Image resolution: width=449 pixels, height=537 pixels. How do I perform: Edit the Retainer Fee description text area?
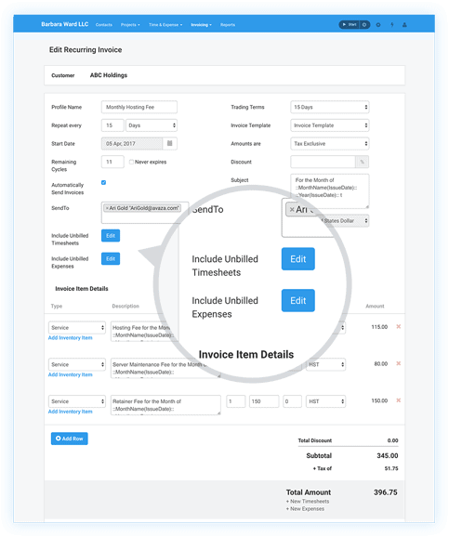pos(165,405)
